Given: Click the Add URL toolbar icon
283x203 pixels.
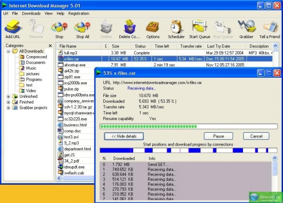Looking at the screenshot, I should (x=12, y=29).
